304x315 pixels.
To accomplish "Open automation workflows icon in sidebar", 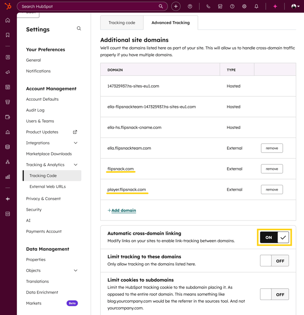I will [x=8, y=162].
